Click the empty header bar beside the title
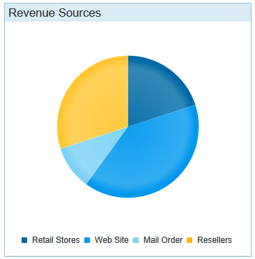Image resolution: width=255 pixels, height=259 pixels. [176, 13]
